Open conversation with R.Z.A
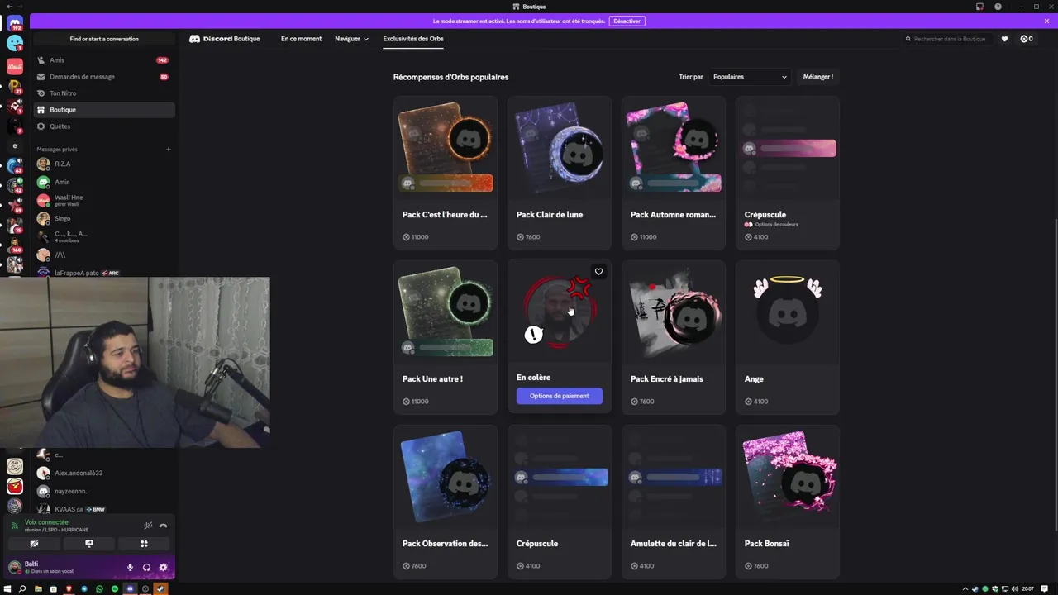The width and height of the screenshot is (1058, 595). coord(104,164)
